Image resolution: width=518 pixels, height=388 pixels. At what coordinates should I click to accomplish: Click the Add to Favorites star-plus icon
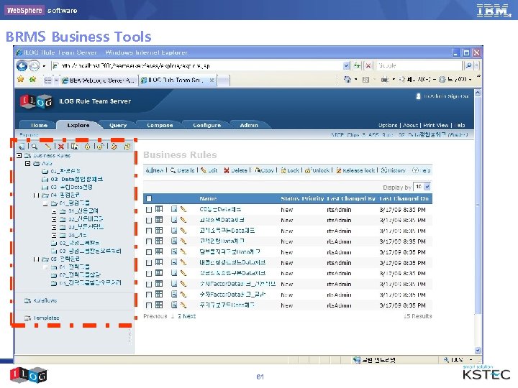[32, 79]
